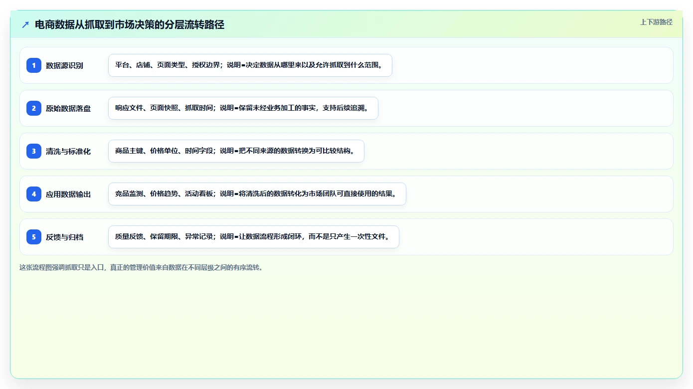Viewport: 693px width, 389px height.
Task: Open the description box starting 商品主键、价格单位
Action: (x=236, y=151)
